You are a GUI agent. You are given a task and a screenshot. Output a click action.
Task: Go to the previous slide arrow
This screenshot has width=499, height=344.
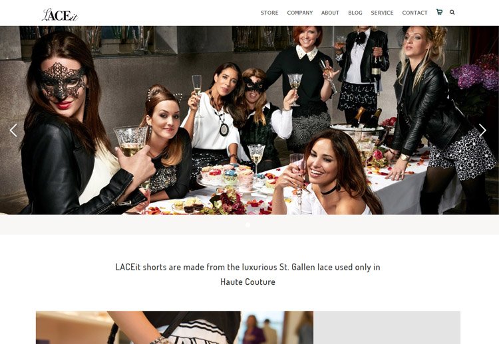tap(13, 130)
